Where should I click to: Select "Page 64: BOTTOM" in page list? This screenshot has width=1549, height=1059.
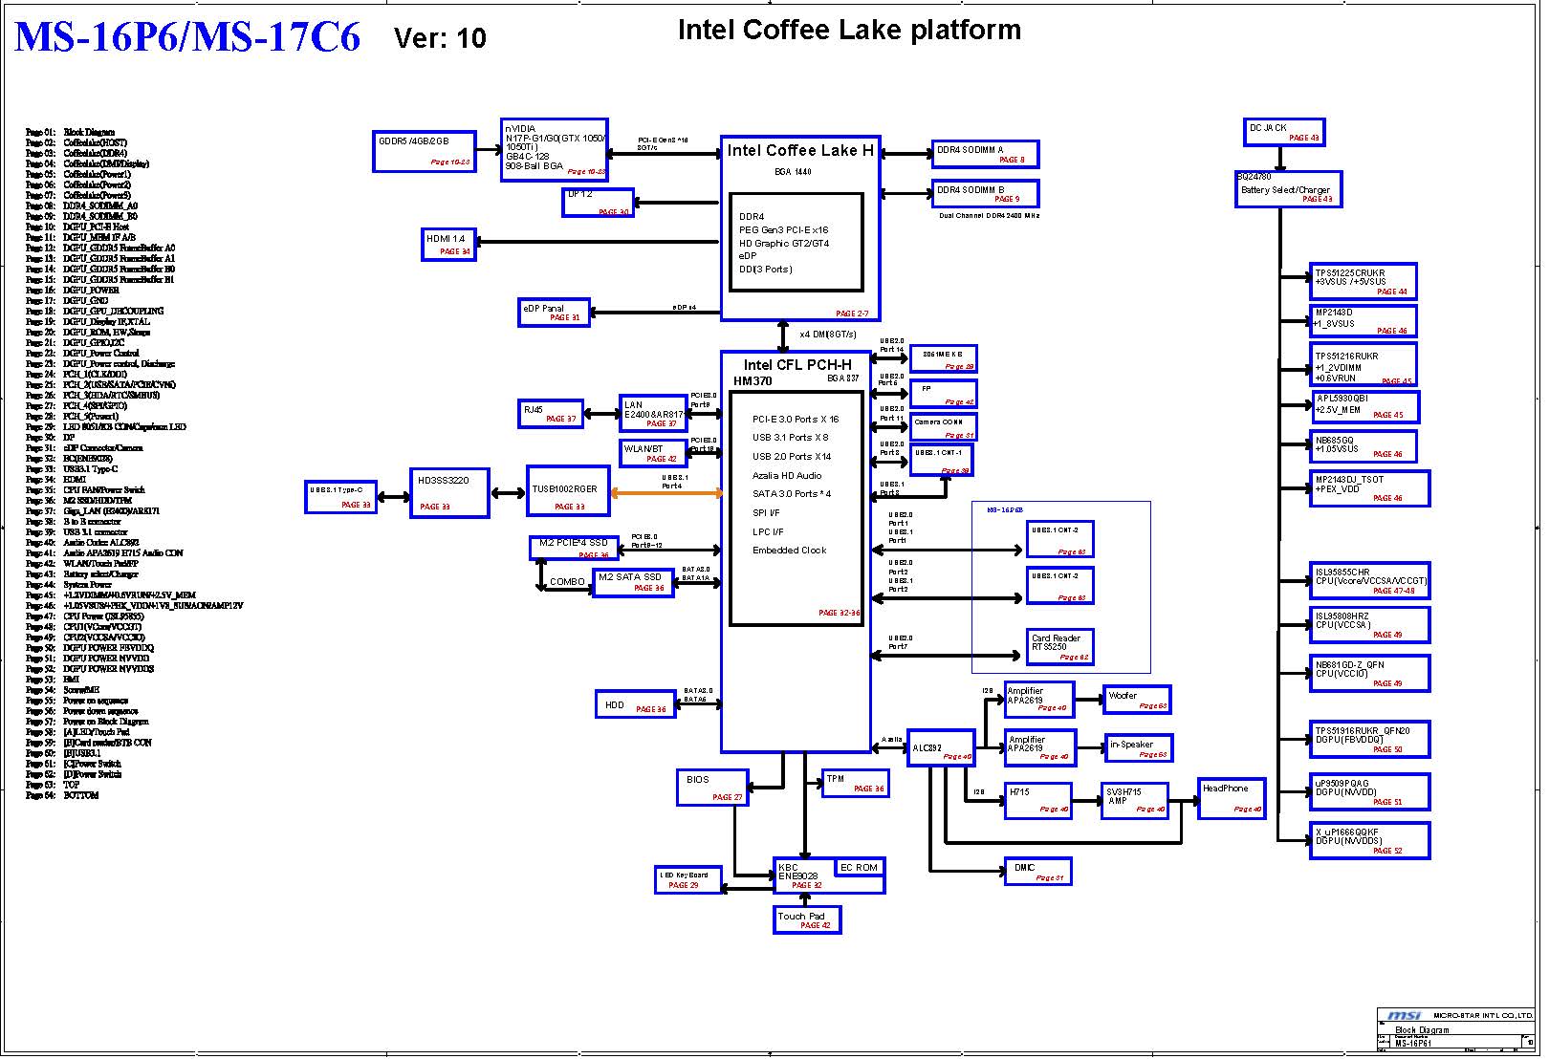coord(62,795)
